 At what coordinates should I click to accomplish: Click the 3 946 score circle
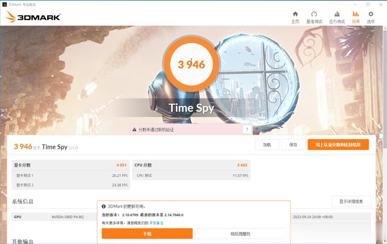point(192,65)
